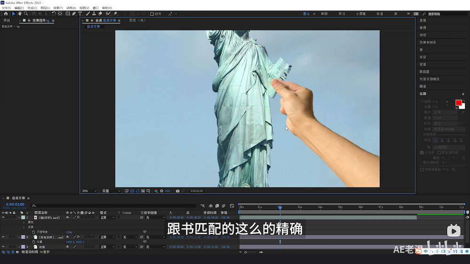Click the timeline zoom slider handle

click(x=245, y=252)
